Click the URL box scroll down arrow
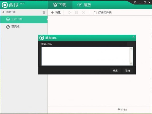 (x=131, y=64)
